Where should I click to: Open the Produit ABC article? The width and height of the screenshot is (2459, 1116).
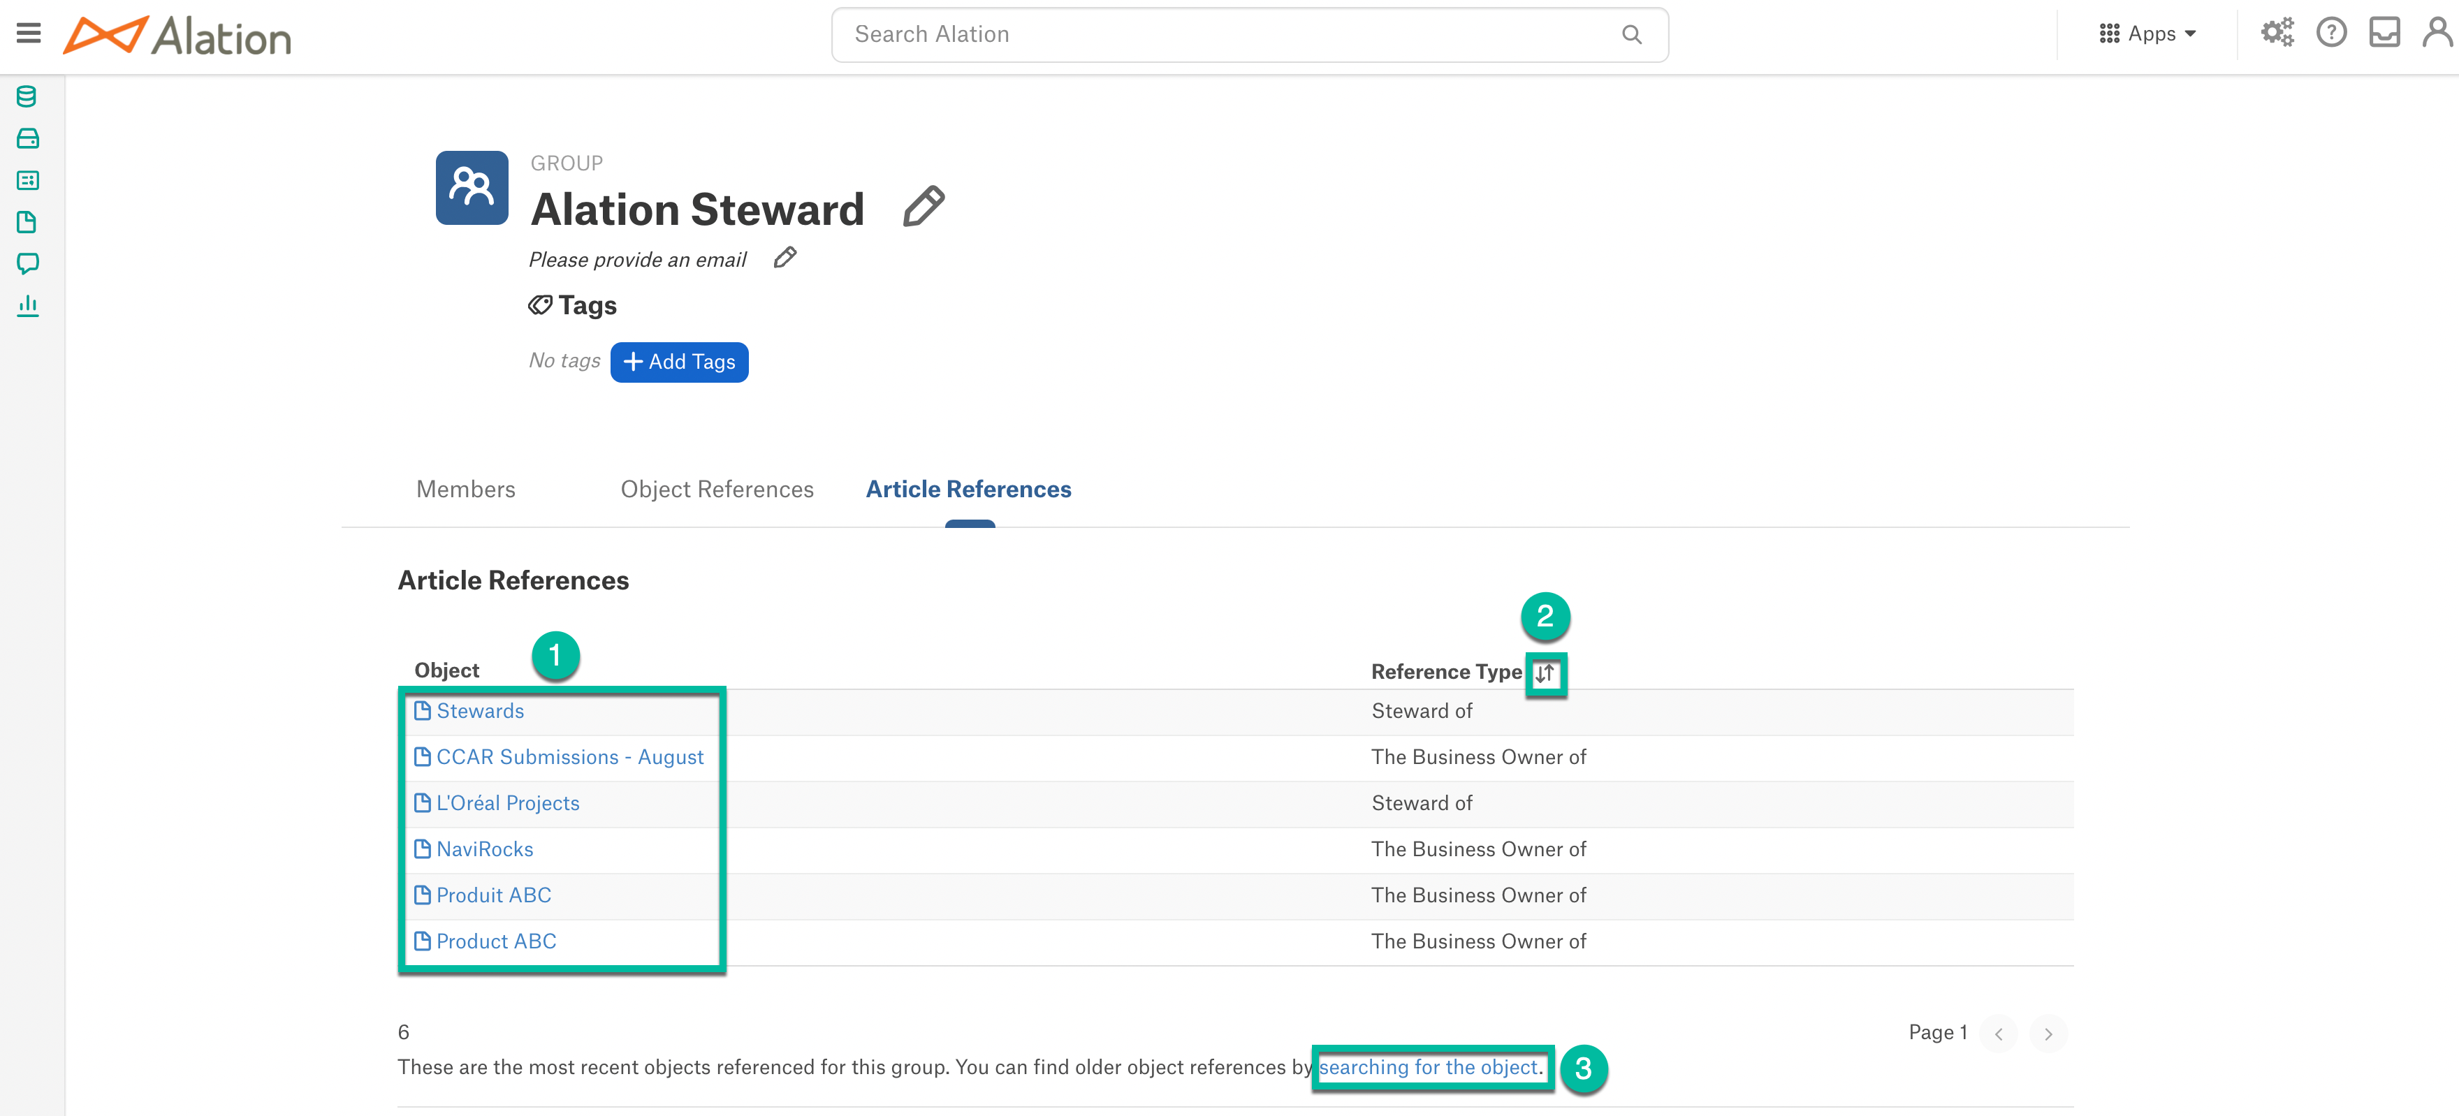(x=493, y=895)
